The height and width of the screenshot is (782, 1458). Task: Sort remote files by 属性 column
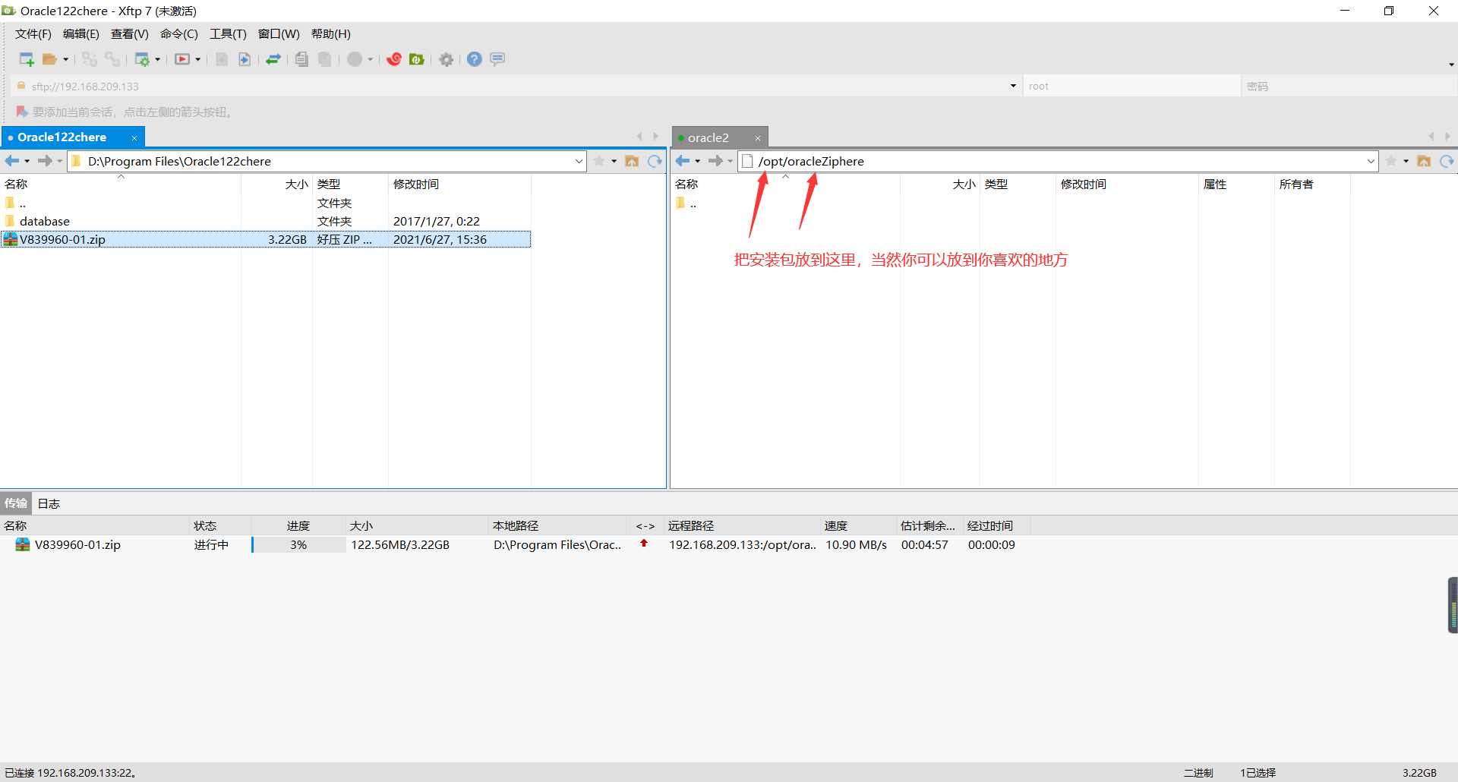click(x=1236, y=184)
